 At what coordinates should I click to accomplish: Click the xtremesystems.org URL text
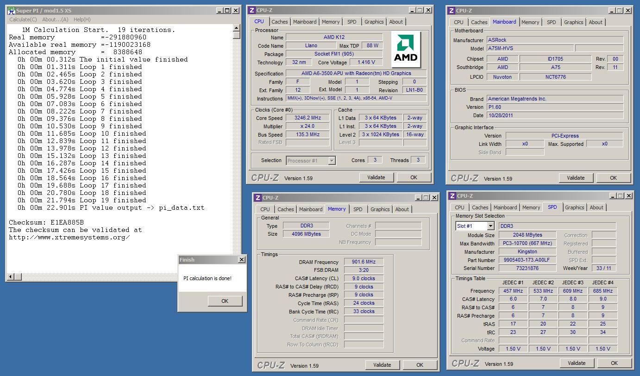69,237
